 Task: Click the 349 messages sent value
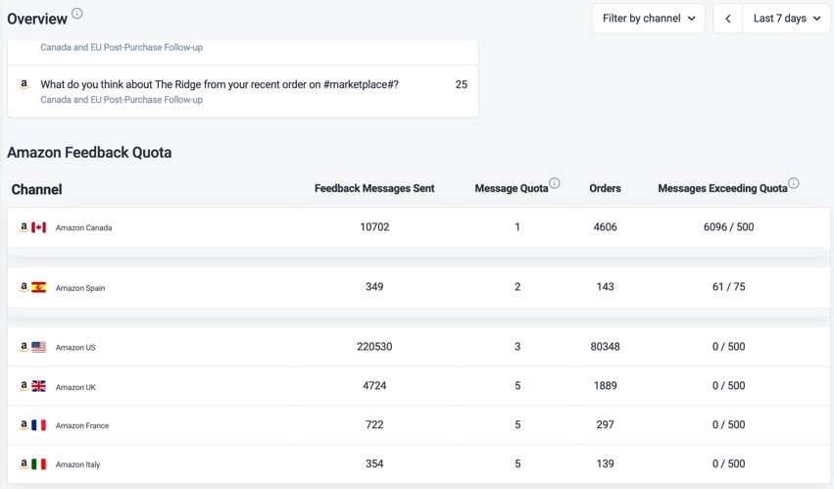pos(374,287)
